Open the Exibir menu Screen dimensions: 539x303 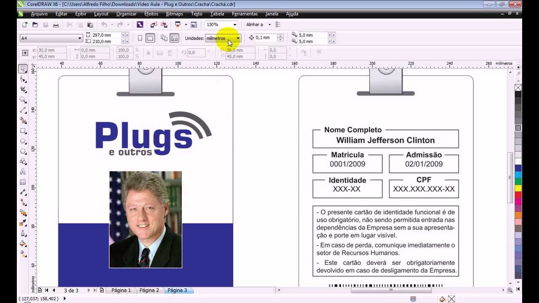[x=81, y=14]
